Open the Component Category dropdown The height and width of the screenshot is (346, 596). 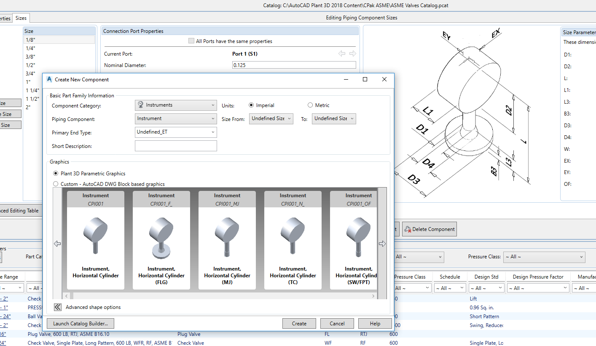(x=176, y=105)
